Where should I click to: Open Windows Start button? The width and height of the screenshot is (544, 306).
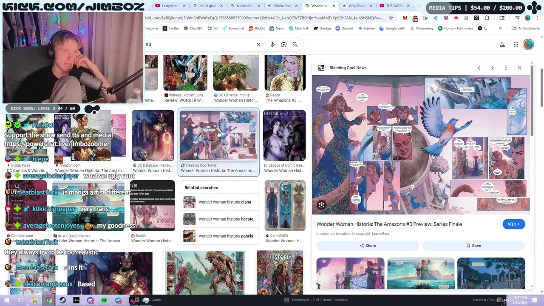pos(7,300)
